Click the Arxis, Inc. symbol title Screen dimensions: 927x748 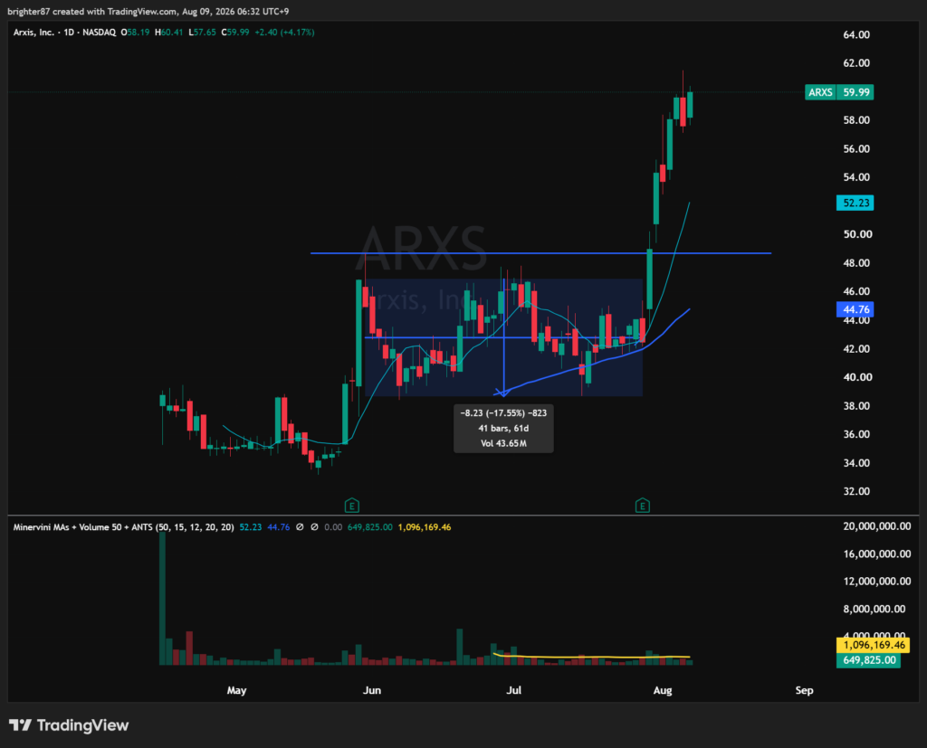tap(33, 33)
